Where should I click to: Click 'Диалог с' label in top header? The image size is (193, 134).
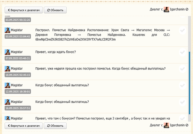pyautogui.click(x=156, y=9)
